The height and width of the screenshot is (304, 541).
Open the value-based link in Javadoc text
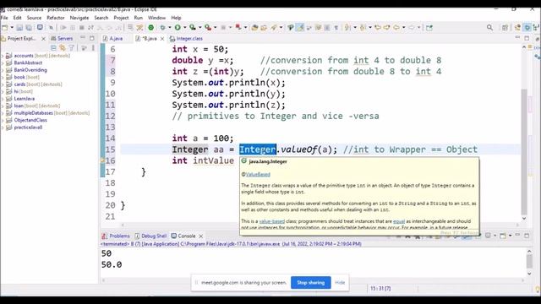coord(272,221)
